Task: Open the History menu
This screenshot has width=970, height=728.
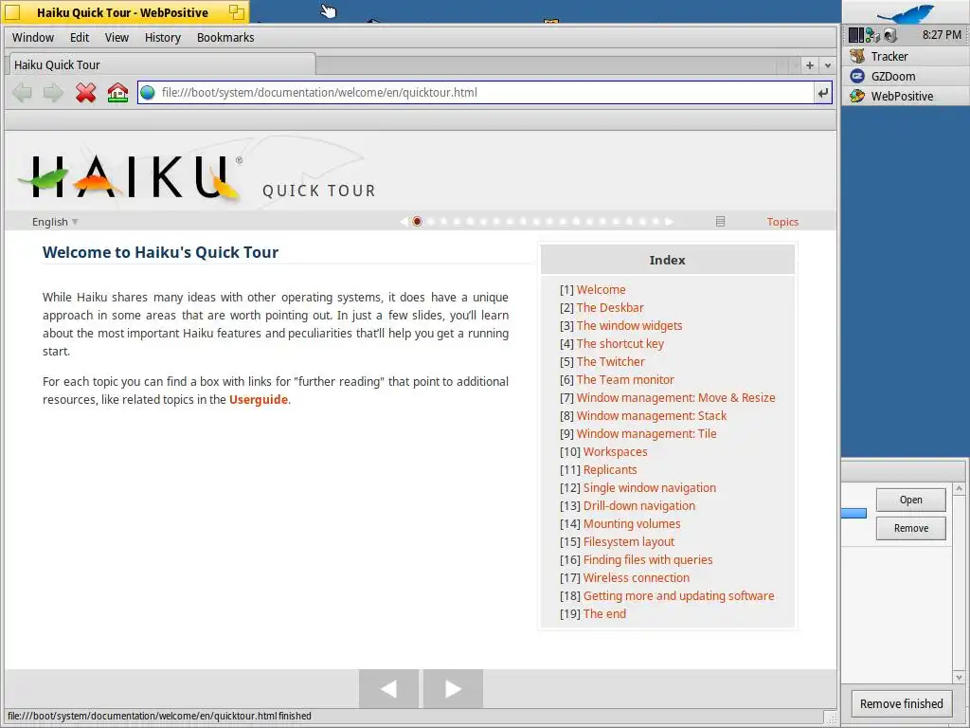Action: click(163, 38)
